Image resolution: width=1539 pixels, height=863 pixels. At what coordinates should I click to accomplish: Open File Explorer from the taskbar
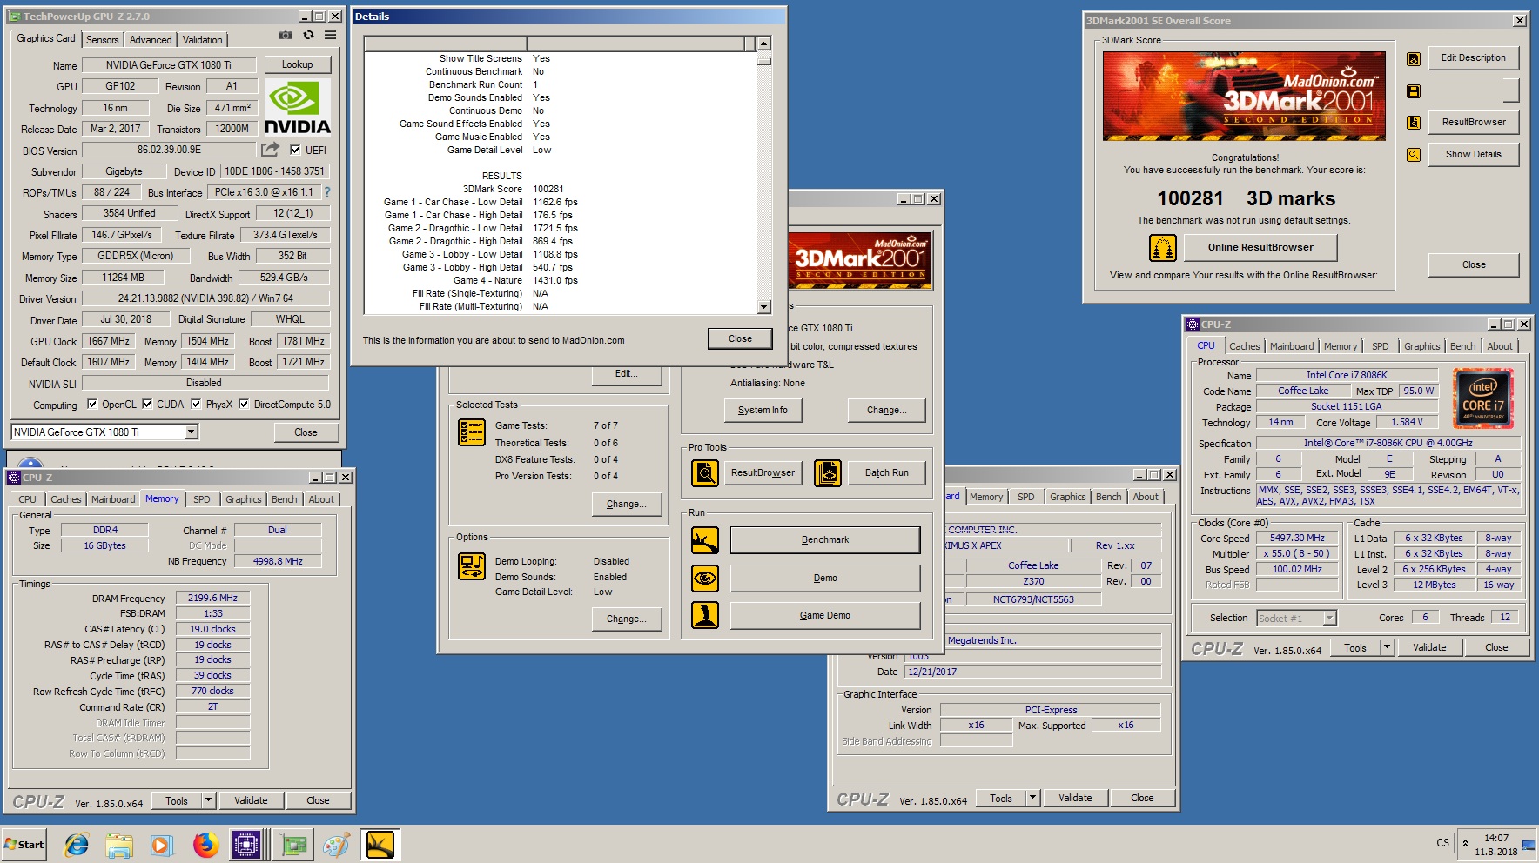[119, 844]
